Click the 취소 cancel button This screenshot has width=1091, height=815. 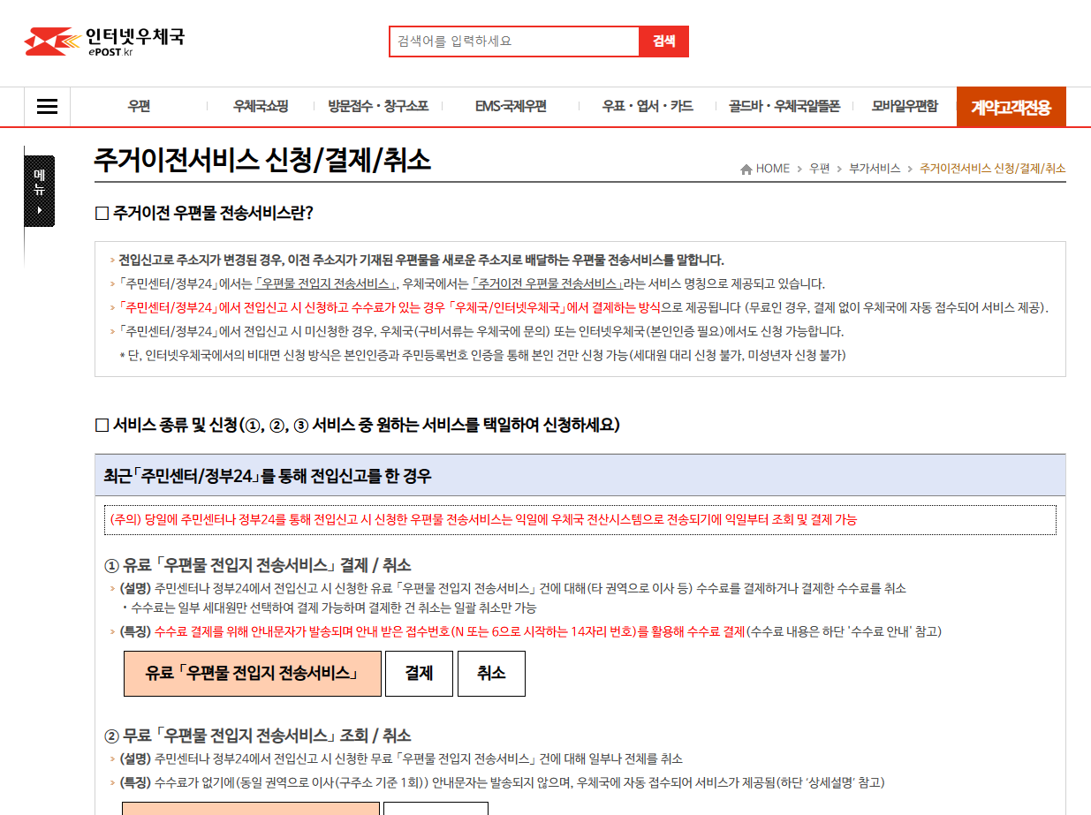tap(491, 673)
